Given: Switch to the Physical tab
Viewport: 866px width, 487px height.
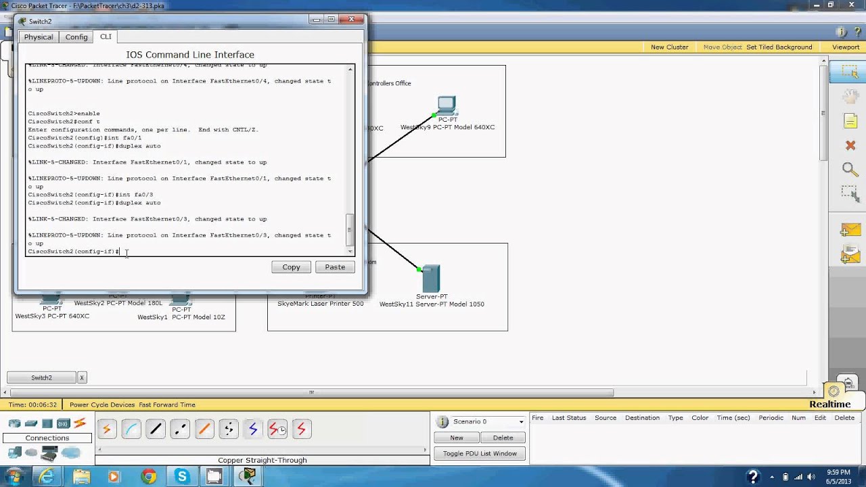Looking at the screenshot, I should (39, 37).
